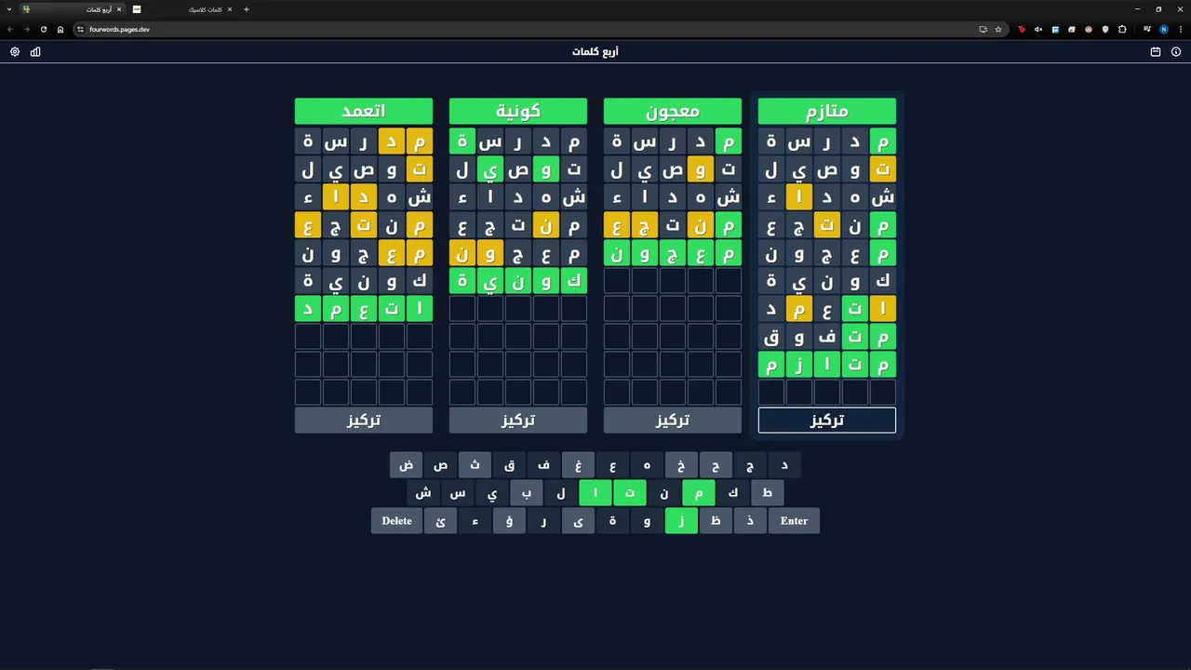Click the shield extension icon
The width and height of the screenshot is (1191, 670).
click(1105, 29)
